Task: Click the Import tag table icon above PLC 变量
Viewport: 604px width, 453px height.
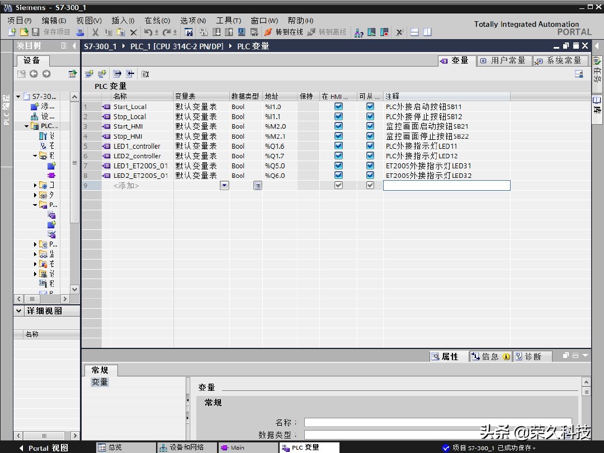Action: click(129, 73)
